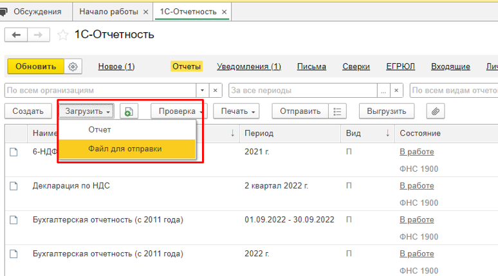The image size is (498, 276).
Task: Click the Отправить button
Action: point(300,111)
